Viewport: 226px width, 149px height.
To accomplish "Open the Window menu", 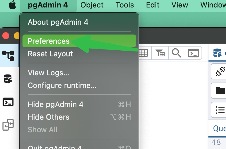I will pyautogui.click(x=213, y=5).
